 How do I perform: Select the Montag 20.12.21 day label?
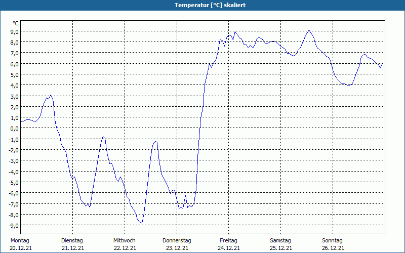[21, 244]
